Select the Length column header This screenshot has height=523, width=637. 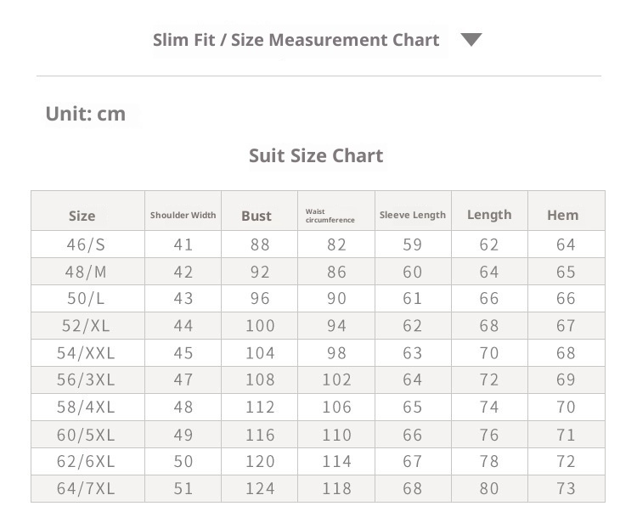(489, 215)
